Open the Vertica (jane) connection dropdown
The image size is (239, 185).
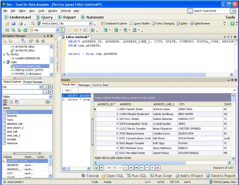91,24
